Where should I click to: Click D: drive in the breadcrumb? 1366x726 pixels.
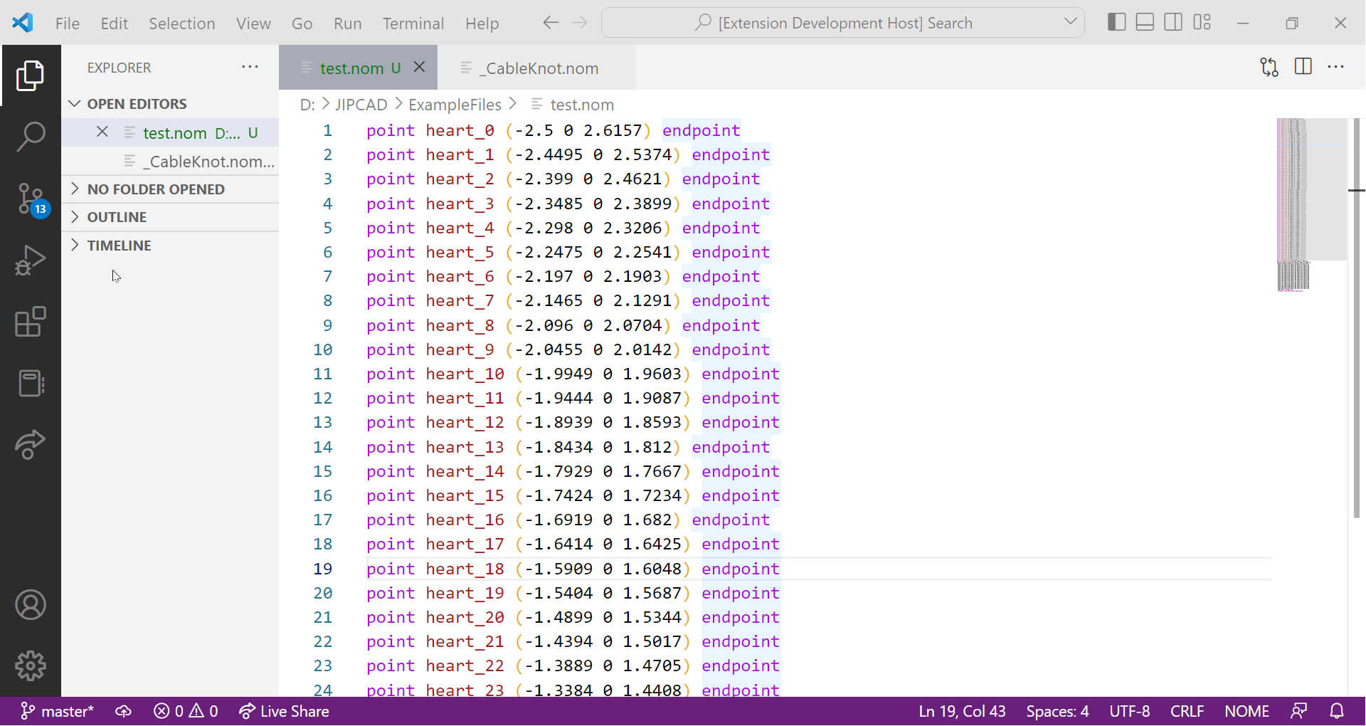(x=307, y=105)
